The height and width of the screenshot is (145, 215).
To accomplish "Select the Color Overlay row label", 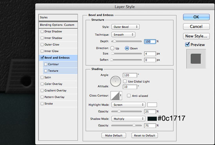I will (x=53, y=84).
